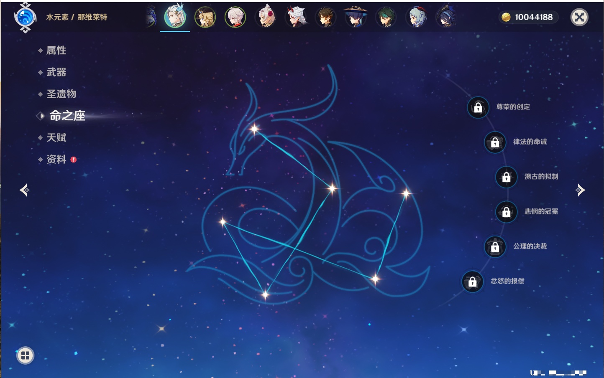This screenshot has width=604, height=378.
Task: Go to the 天赋 talents tab
Action: [56, 137]
